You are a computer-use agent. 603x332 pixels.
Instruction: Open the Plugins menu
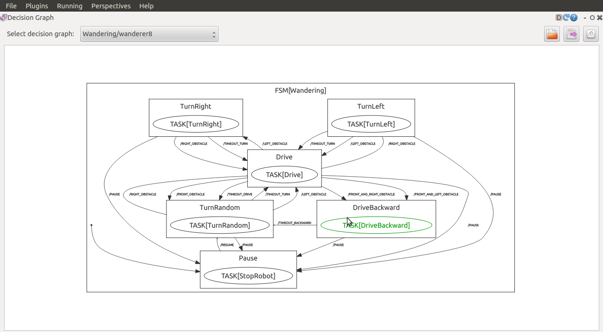tap(37, 6)
